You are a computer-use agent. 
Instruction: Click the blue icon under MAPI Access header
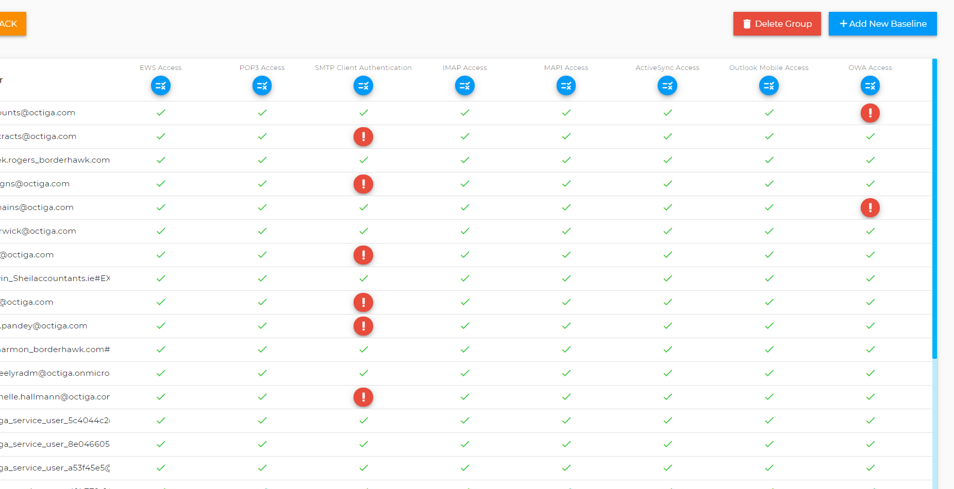565,86
